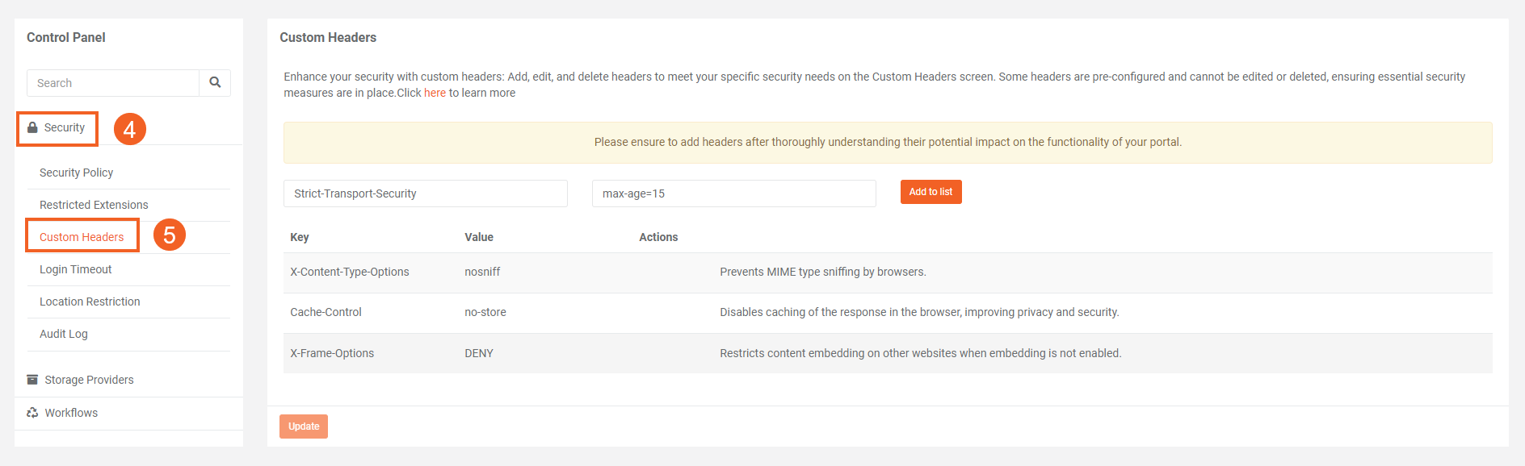This screenshot has height=466, width=1525.
Task: Collapse the Security section
Action: click(64, 127)
